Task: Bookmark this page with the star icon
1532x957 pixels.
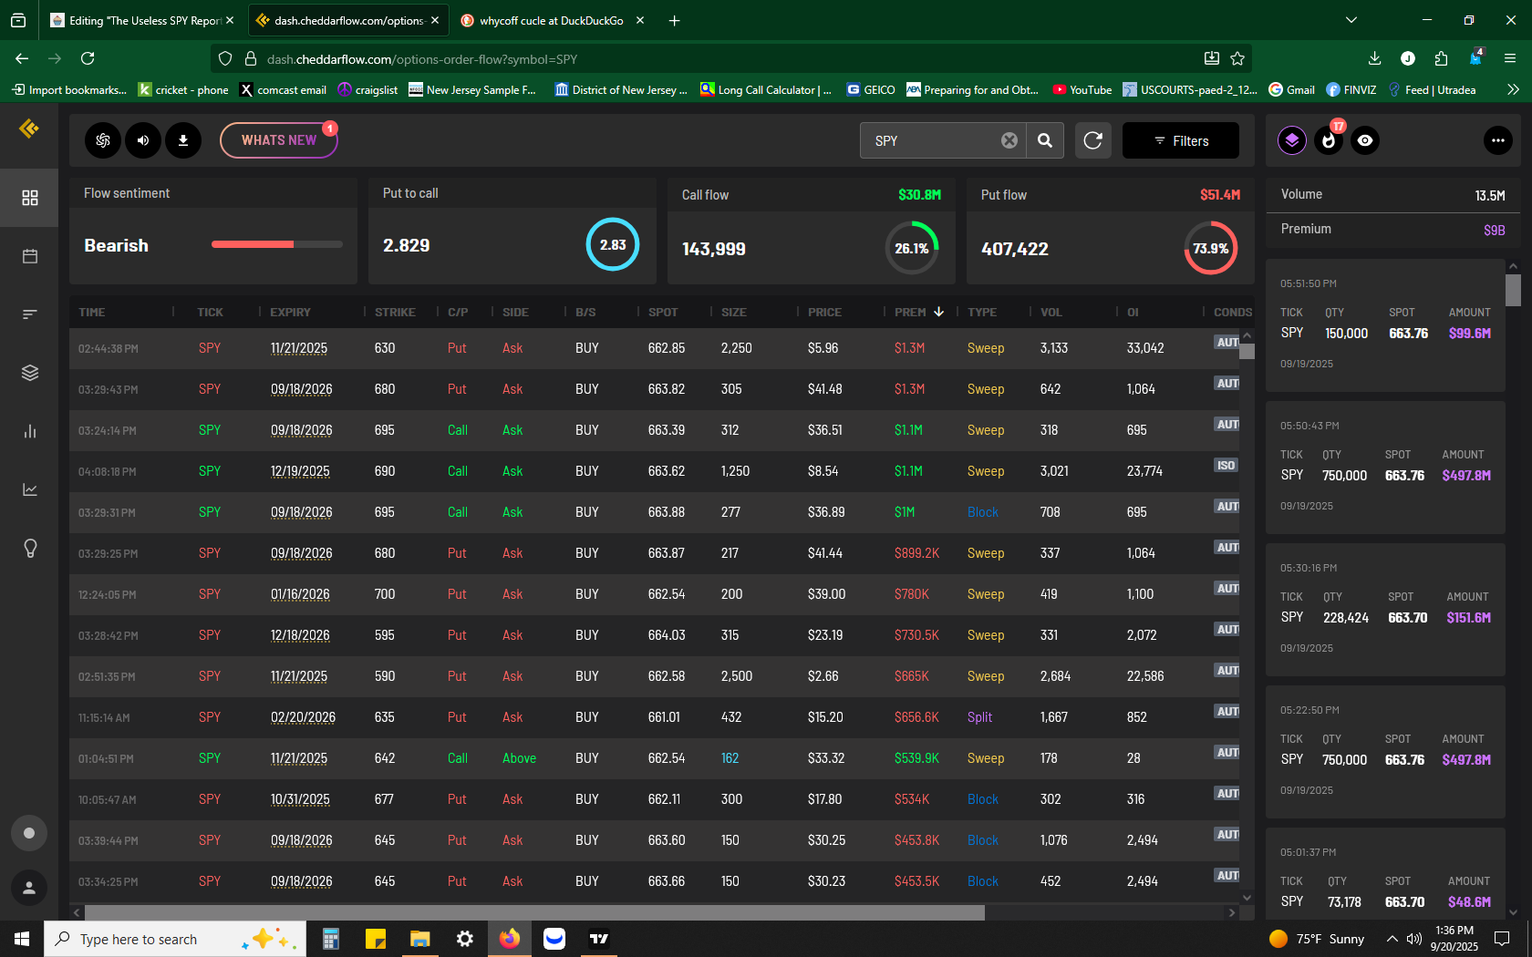Action: pyautogui.click(x=1237, y=58)
